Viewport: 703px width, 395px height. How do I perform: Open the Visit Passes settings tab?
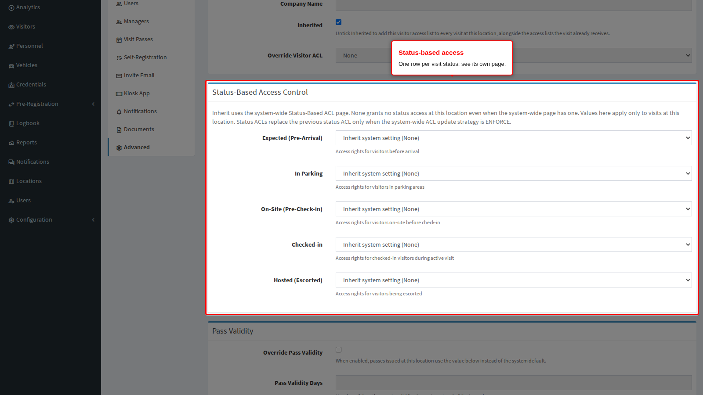click(152, 39)
